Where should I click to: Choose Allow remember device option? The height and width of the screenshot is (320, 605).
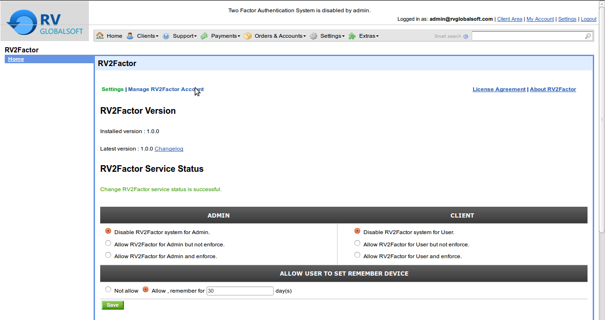[x=146, y=290]
